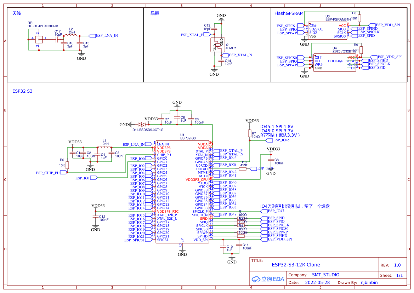Click the X1 40MHz crystal symbol
This screenshot has height=293, width=414.
pos(218,45)
